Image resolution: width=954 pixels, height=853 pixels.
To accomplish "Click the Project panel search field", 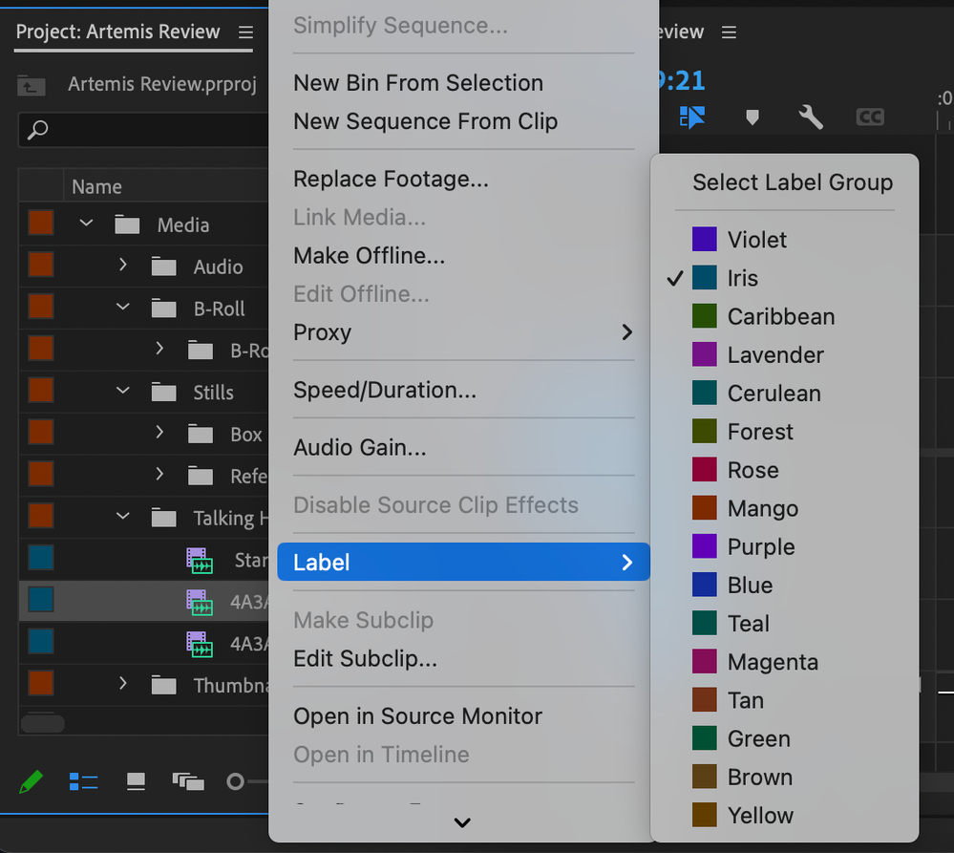I will tap(143, 129).
